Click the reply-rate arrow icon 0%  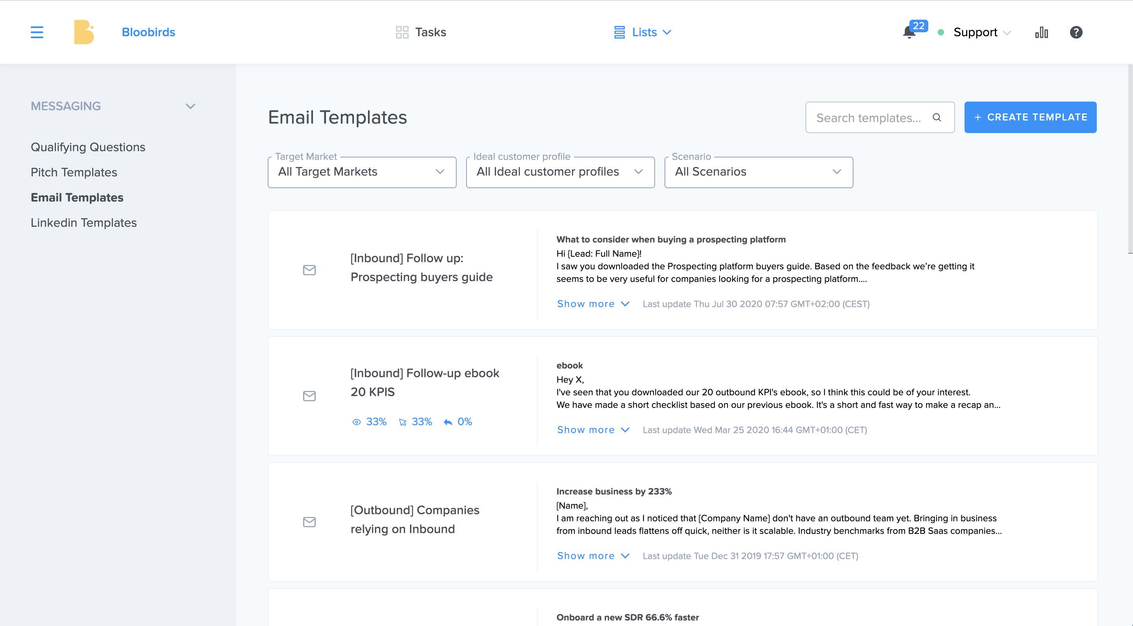448,422
